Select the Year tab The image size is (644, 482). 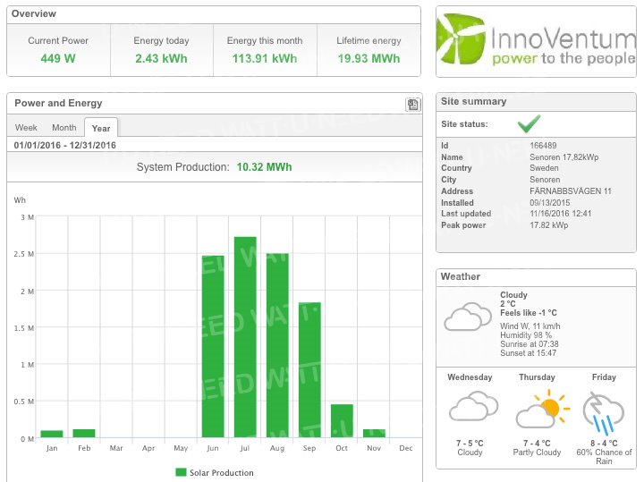[101, 129]
